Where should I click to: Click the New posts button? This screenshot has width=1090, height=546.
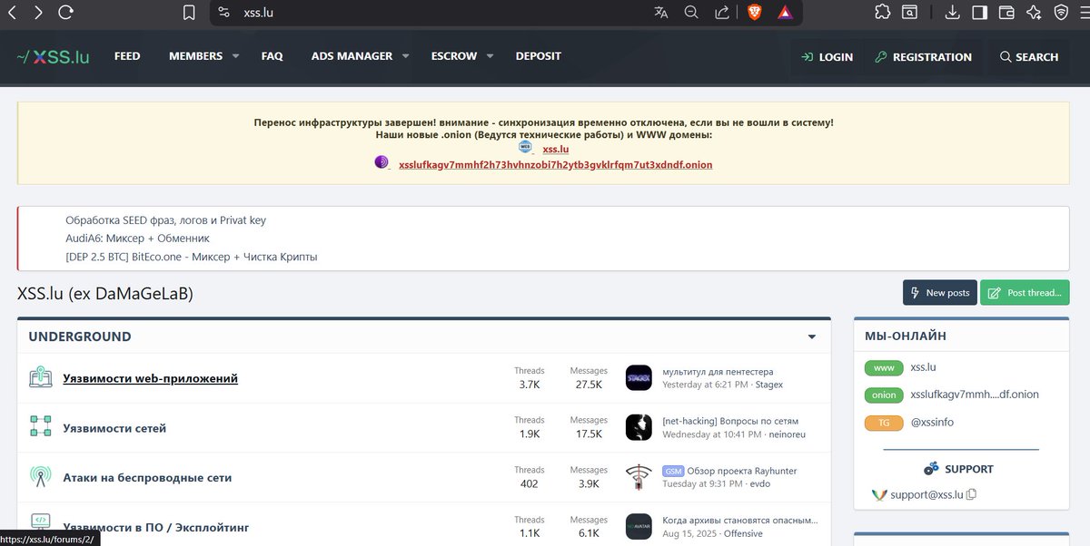tap(940, 292)
